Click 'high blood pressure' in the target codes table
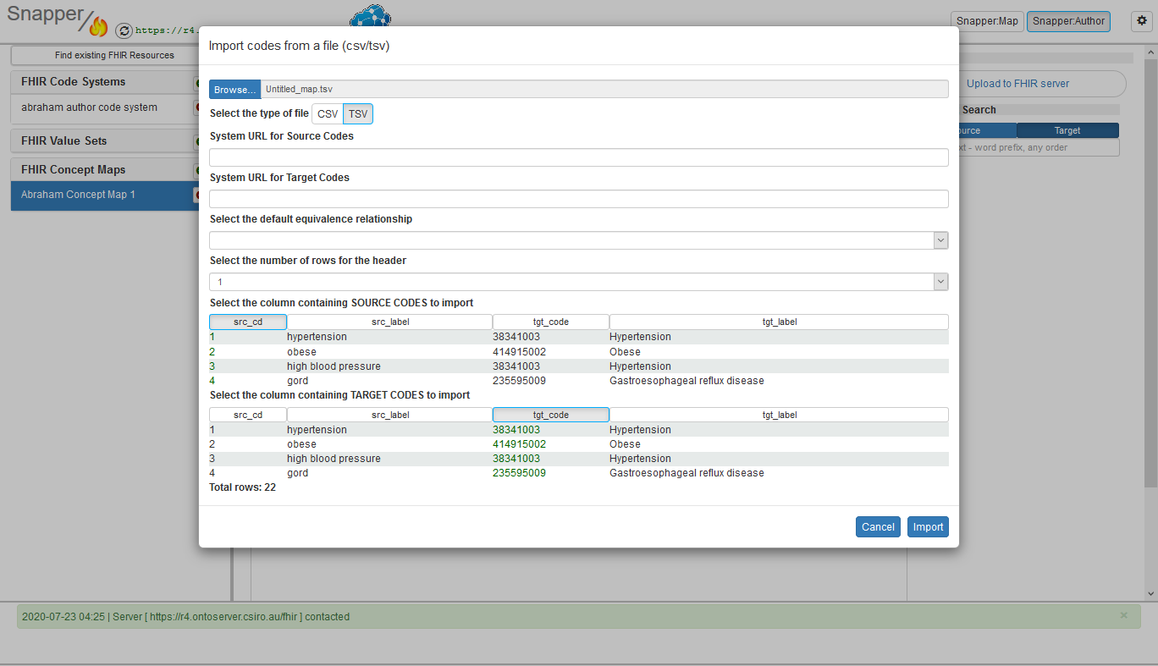The height and width of the screenshot is (666, 1158). (x=334, y=459)
